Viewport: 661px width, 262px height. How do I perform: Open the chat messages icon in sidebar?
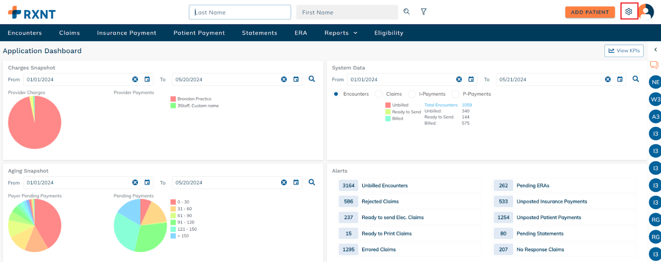(x=654, y=65)
